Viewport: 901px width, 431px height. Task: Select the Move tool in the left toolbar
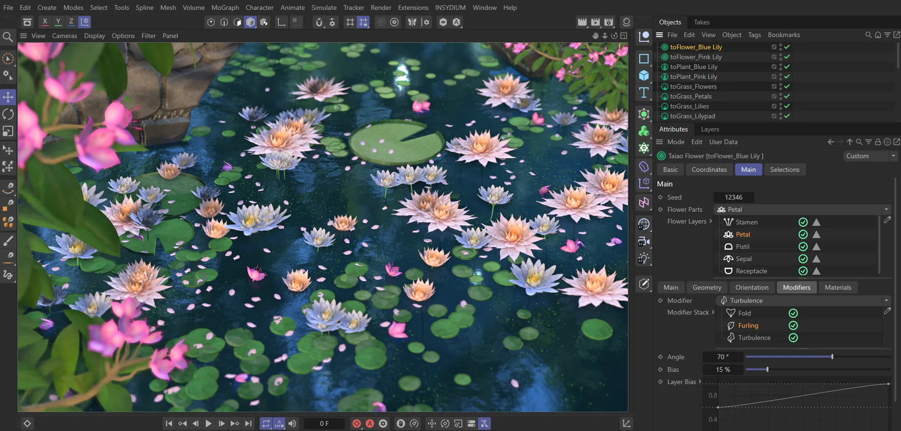click(x=8, y=97)
